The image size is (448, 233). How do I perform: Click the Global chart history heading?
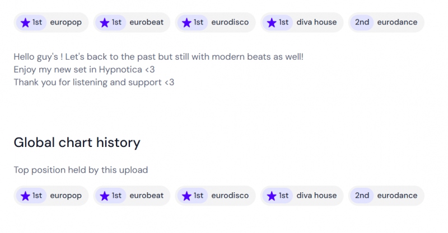(x=77, y=142)
